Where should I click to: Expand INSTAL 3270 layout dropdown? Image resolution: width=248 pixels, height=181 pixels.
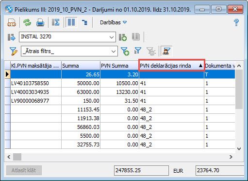(x=112, y=37)
